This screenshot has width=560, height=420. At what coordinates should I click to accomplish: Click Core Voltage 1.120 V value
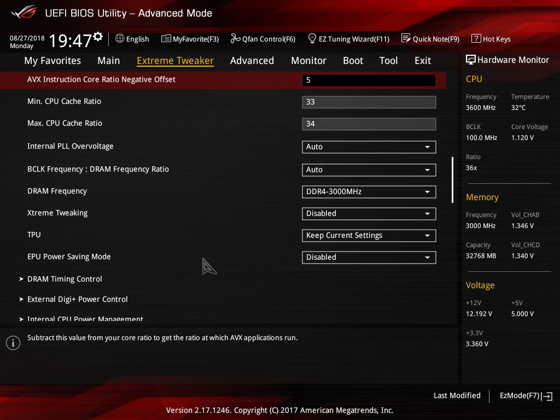[x=522, y=137]
